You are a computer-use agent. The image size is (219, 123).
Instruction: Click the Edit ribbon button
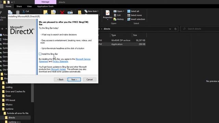117,15
